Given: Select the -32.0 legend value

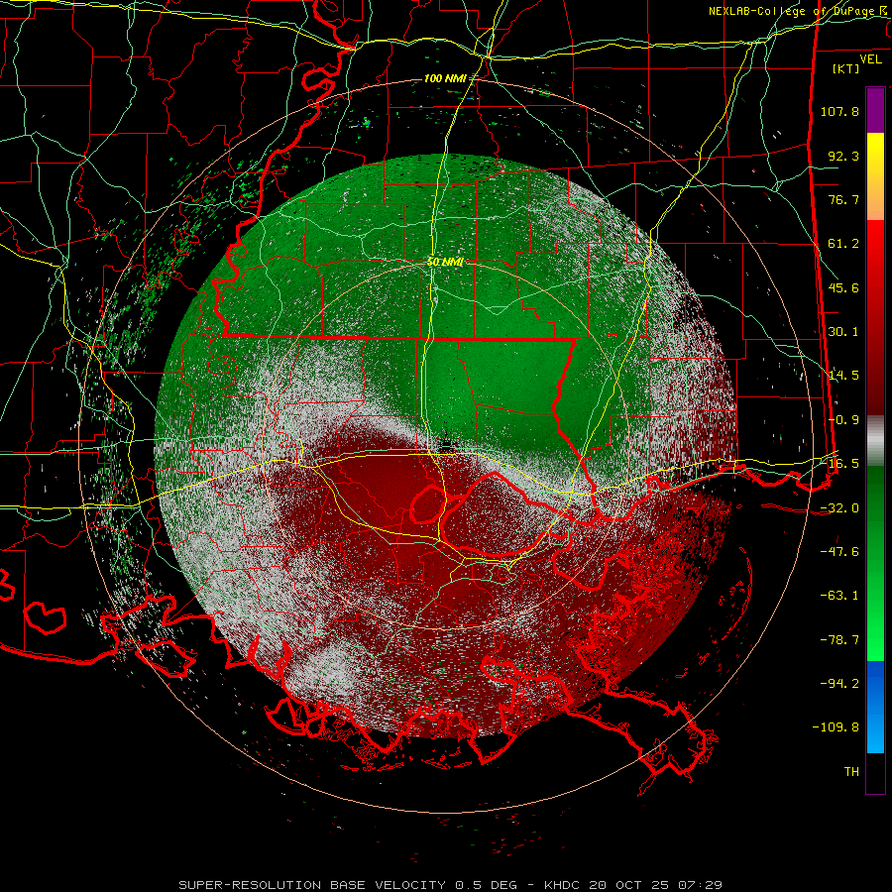Looking at the screenshot, I should pos(839,508).
